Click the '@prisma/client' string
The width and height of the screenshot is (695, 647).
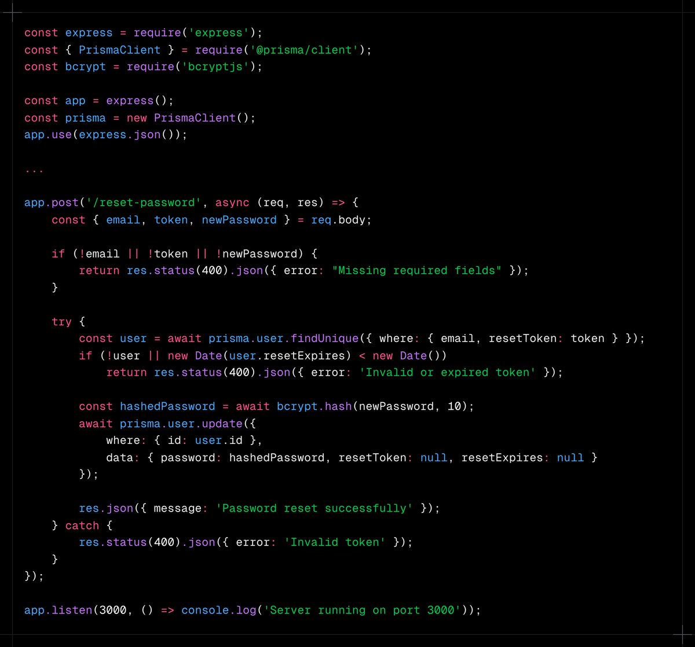coord(304,50)
